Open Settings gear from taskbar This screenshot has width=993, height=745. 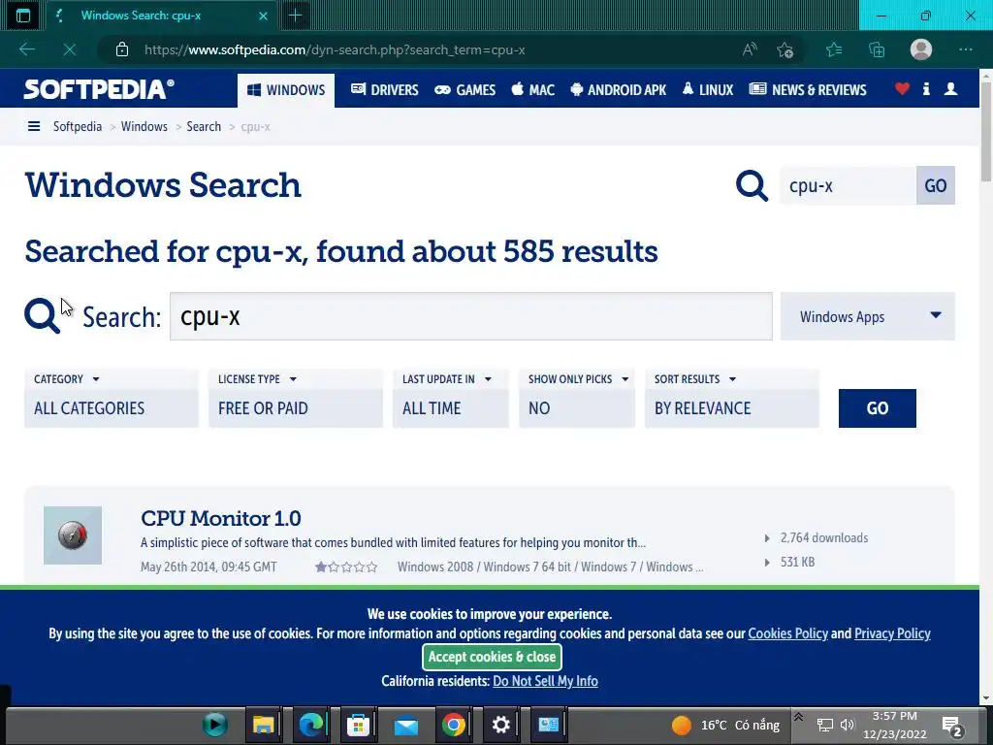tap(501, 725)
